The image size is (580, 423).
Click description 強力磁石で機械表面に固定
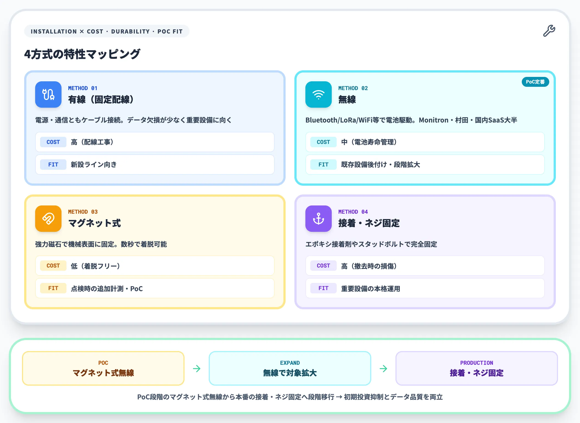pos(101,244)
